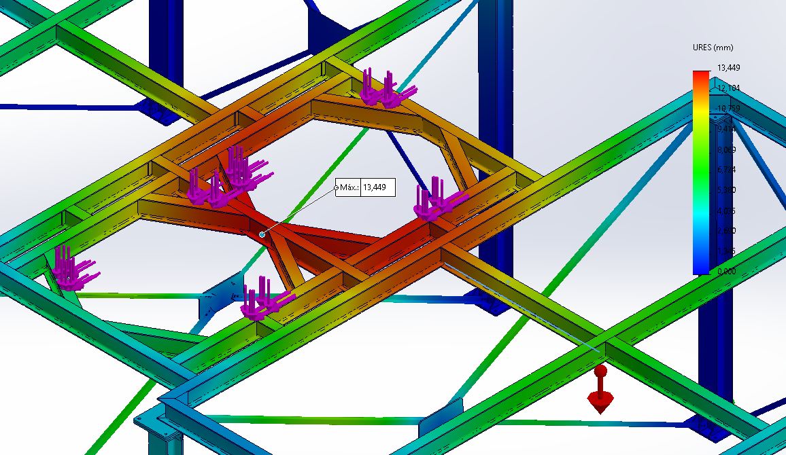786x455 pixels.
Task: Click the red gravity direction arrow symbol
Action: point(600,389)
